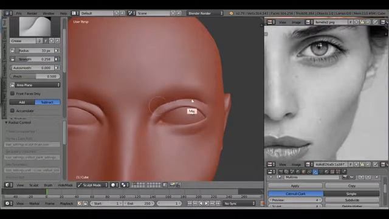Click the current frame number field
The width and height of the screenshot is (389, 219).
[x=169, y=203]
